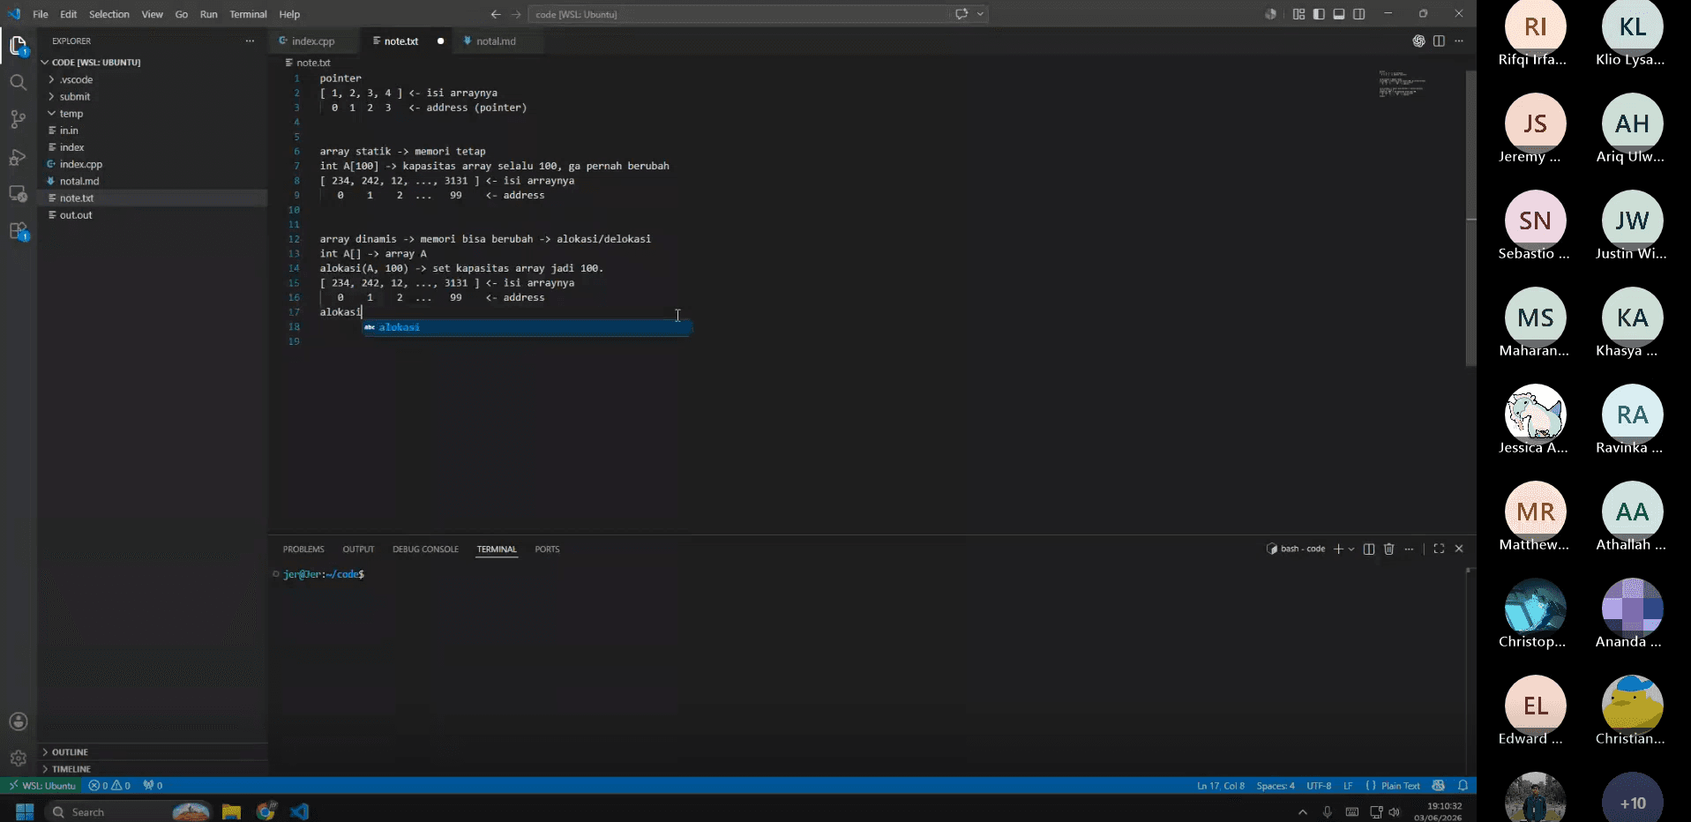Click the taskbar Search box

tap(129, 811)
